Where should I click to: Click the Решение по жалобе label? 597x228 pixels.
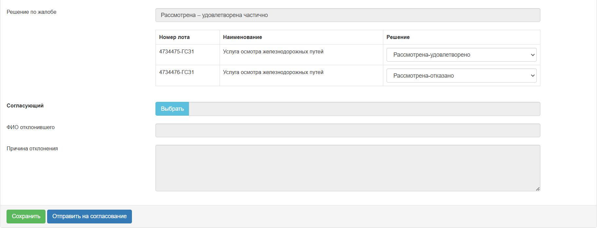click(31, 12)
